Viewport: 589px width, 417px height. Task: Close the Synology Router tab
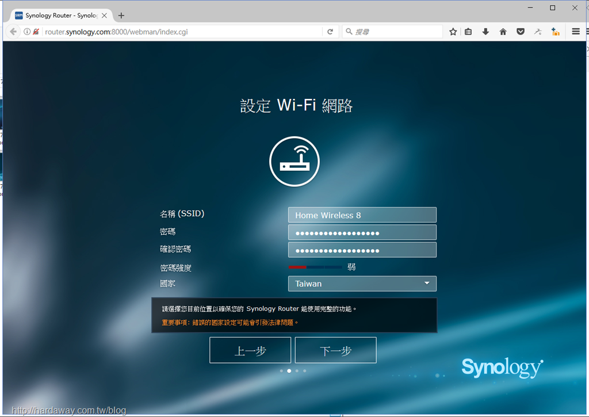(x=105, y=16)
